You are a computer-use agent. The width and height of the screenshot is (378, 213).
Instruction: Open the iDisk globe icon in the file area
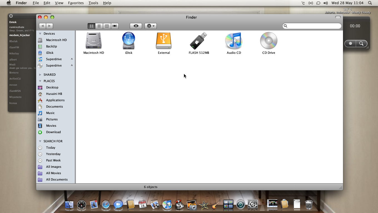[x=129, y=41]
